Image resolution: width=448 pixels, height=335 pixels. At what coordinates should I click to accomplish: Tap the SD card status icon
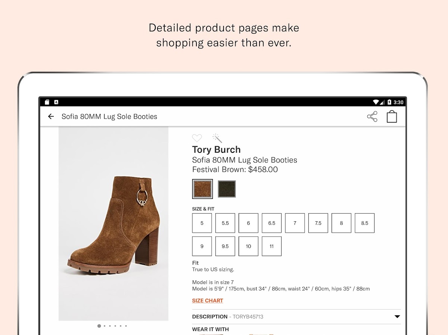point(47,102)
